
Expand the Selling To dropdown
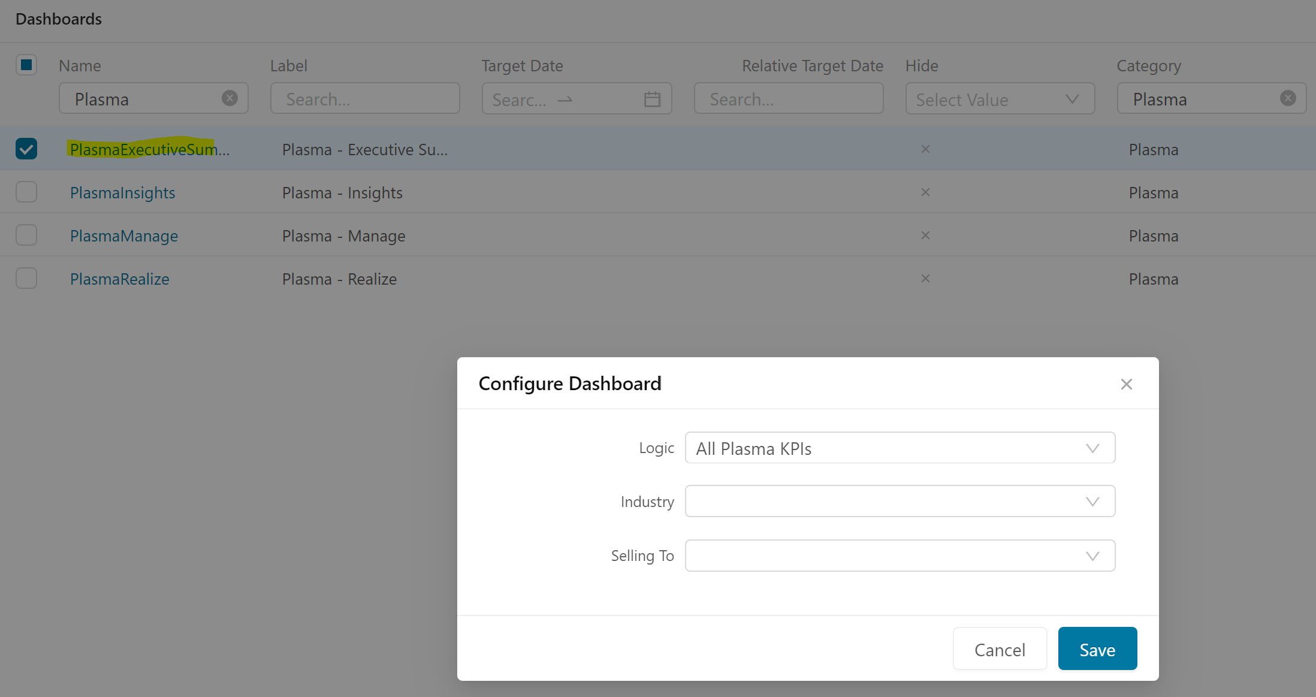900,556
